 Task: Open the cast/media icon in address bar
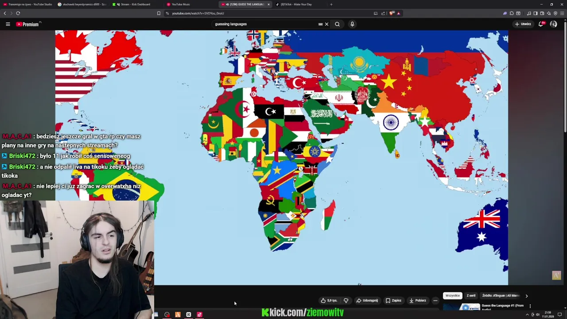pyautogui.click(x=376, y=13)
